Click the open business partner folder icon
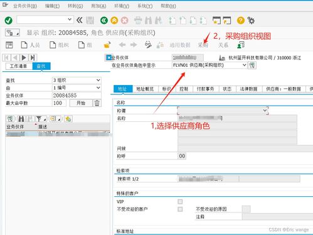Image resolution: width=313 pixels, height=235 pixels. point(107,45)
